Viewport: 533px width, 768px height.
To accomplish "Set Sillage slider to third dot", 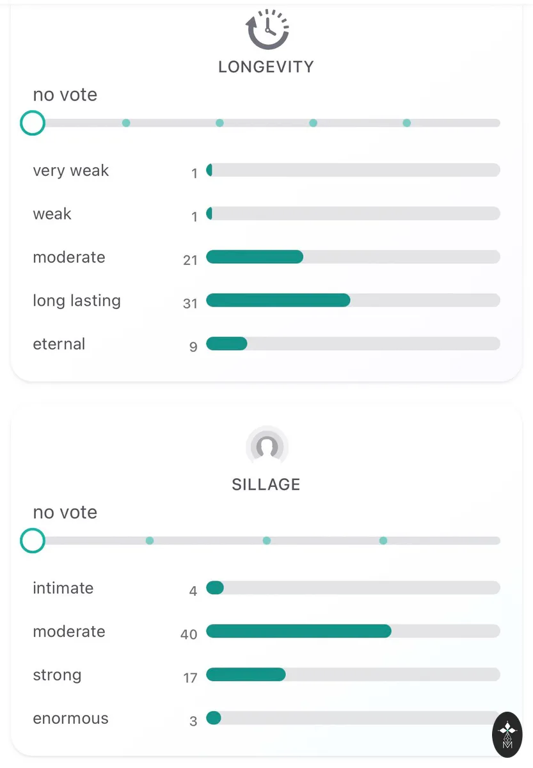I will click(x=267, y=541).
